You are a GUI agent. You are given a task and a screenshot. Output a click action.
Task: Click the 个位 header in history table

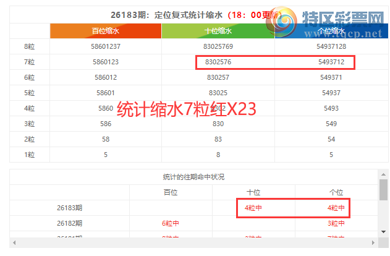pos(336,192)
